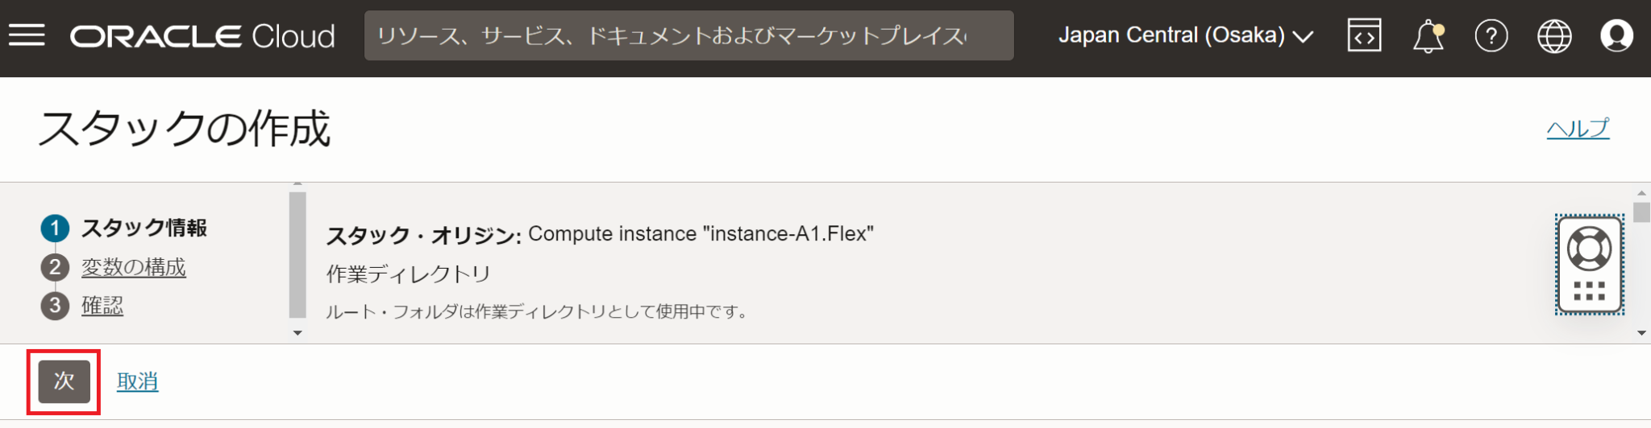Click the Oracle Cloud logo

202,36
